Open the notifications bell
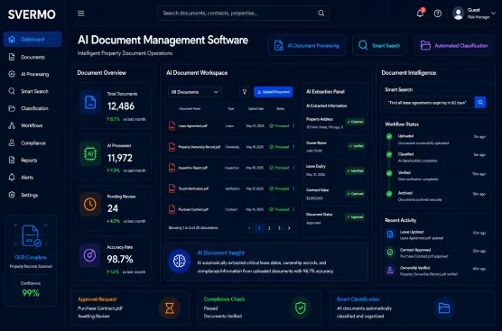This screenshot has height=331, width=502. pos(420,14)
